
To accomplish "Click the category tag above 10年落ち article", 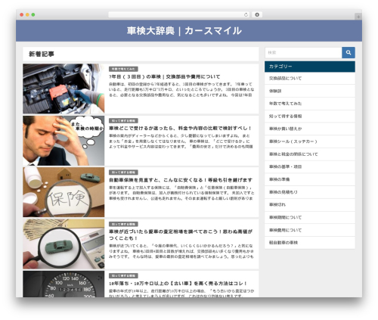I will pos(123,275).
